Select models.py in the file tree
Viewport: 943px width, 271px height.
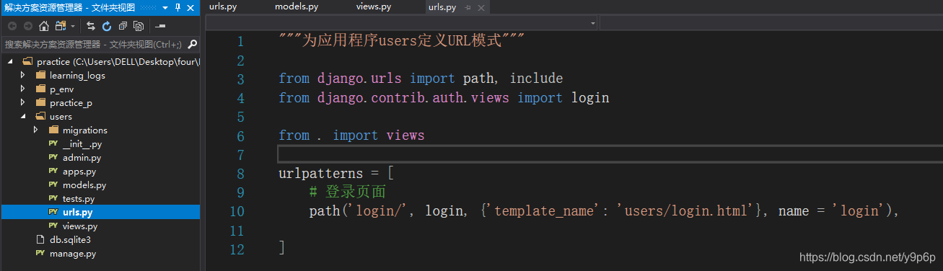click(84, 185)
